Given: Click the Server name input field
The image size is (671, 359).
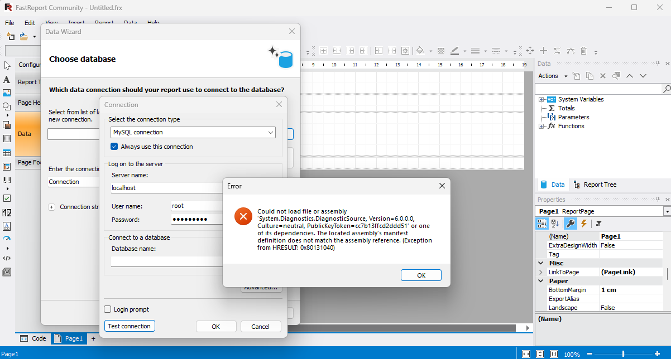Looking at the screenshot, I should click(166, 188).
